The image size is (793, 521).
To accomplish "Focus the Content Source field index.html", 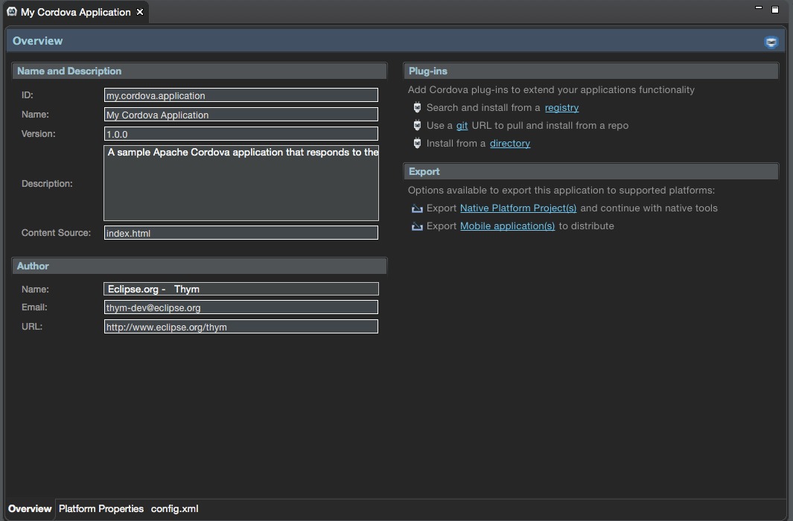I will (241, 232).
